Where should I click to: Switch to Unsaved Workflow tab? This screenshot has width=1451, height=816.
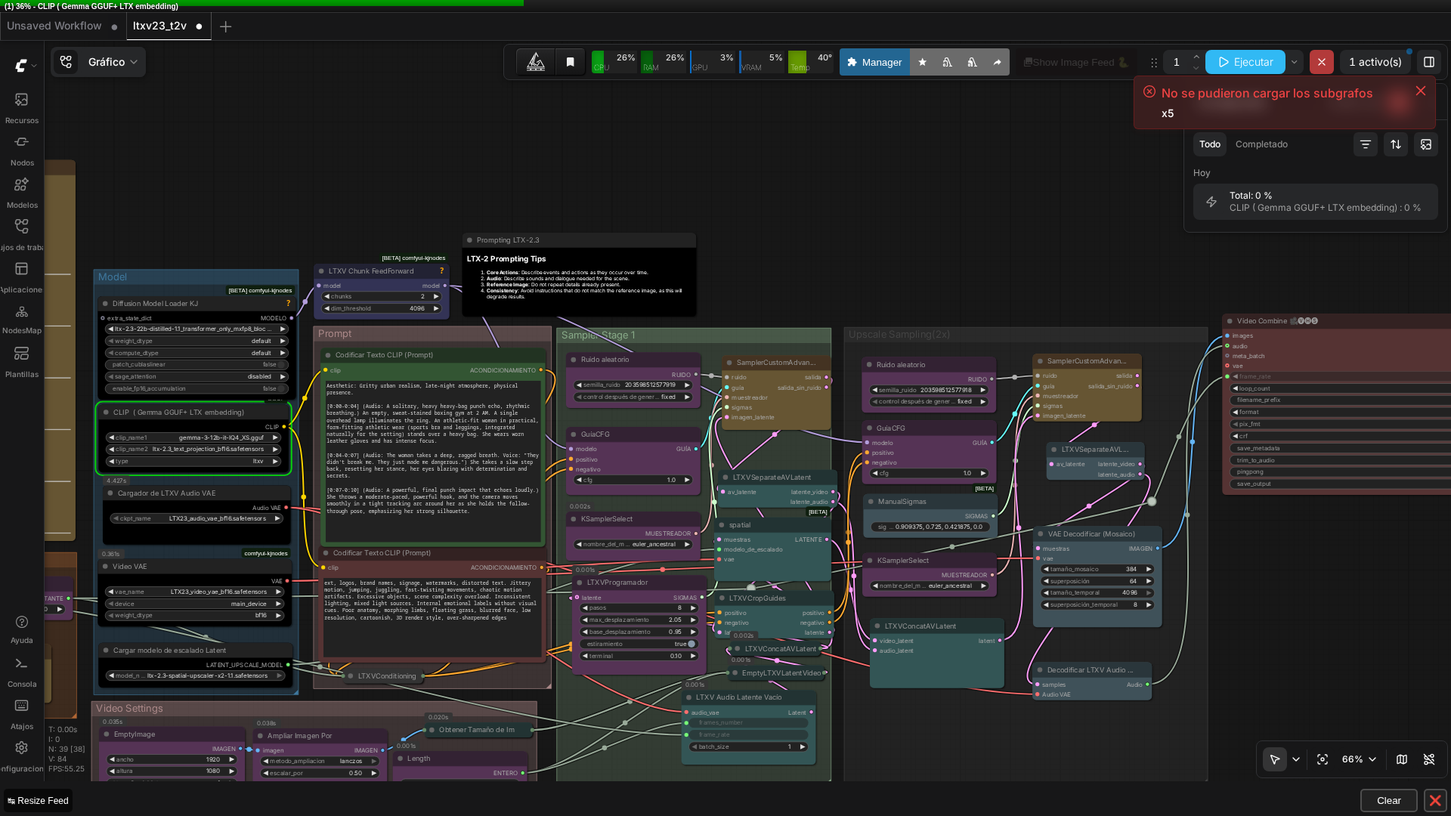click(x=54, y=26)
